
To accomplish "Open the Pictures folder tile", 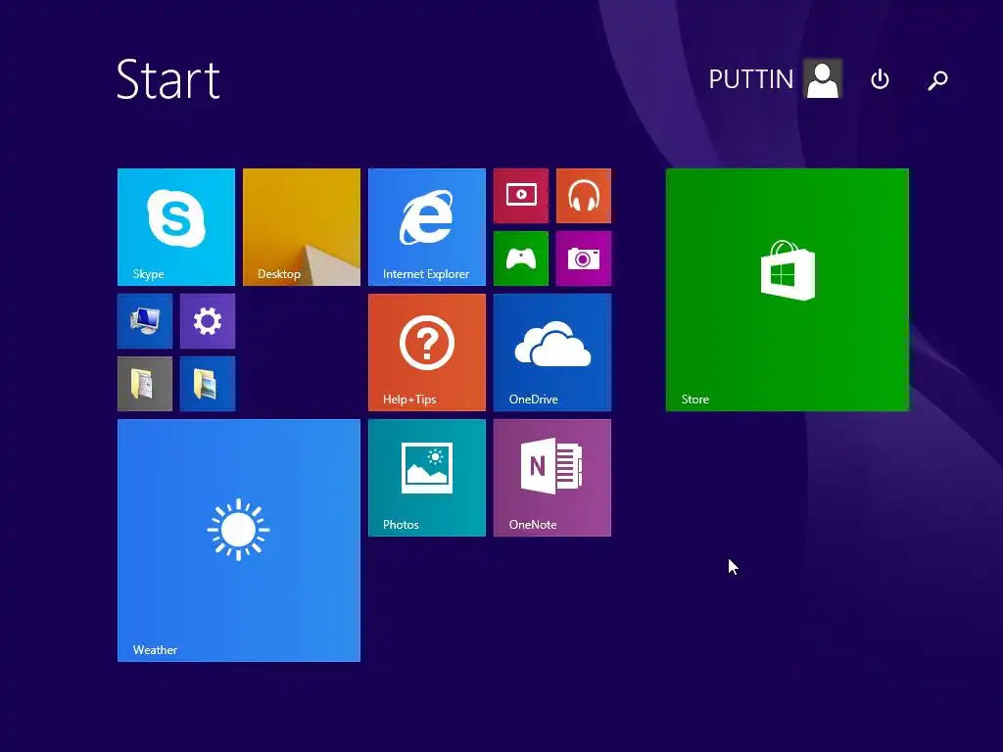I will (208, 384).
